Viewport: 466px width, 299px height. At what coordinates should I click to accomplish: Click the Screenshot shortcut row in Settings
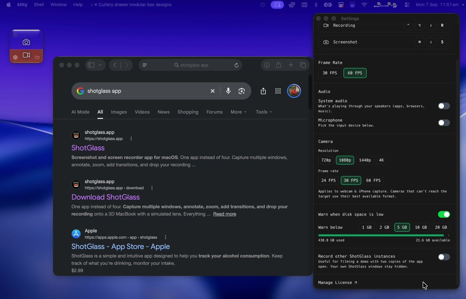pos(384,42)
